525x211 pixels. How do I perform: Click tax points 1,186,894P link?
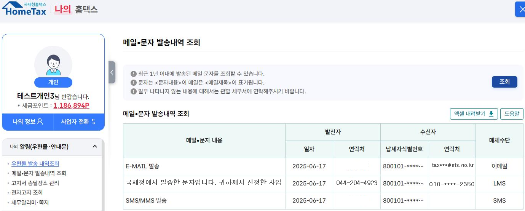[72, 105]
